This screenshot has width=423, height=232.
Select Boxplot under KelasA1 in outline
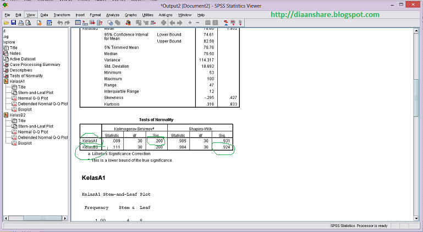coord(25,110)
